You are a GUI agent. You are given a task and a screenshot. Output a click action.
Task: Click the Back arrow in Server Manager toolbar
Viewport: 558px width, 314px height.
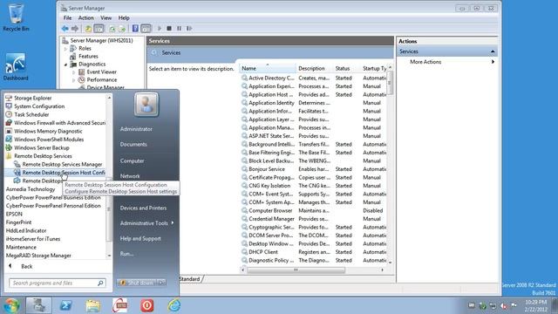pyautogui.click(x=65, y=29)
